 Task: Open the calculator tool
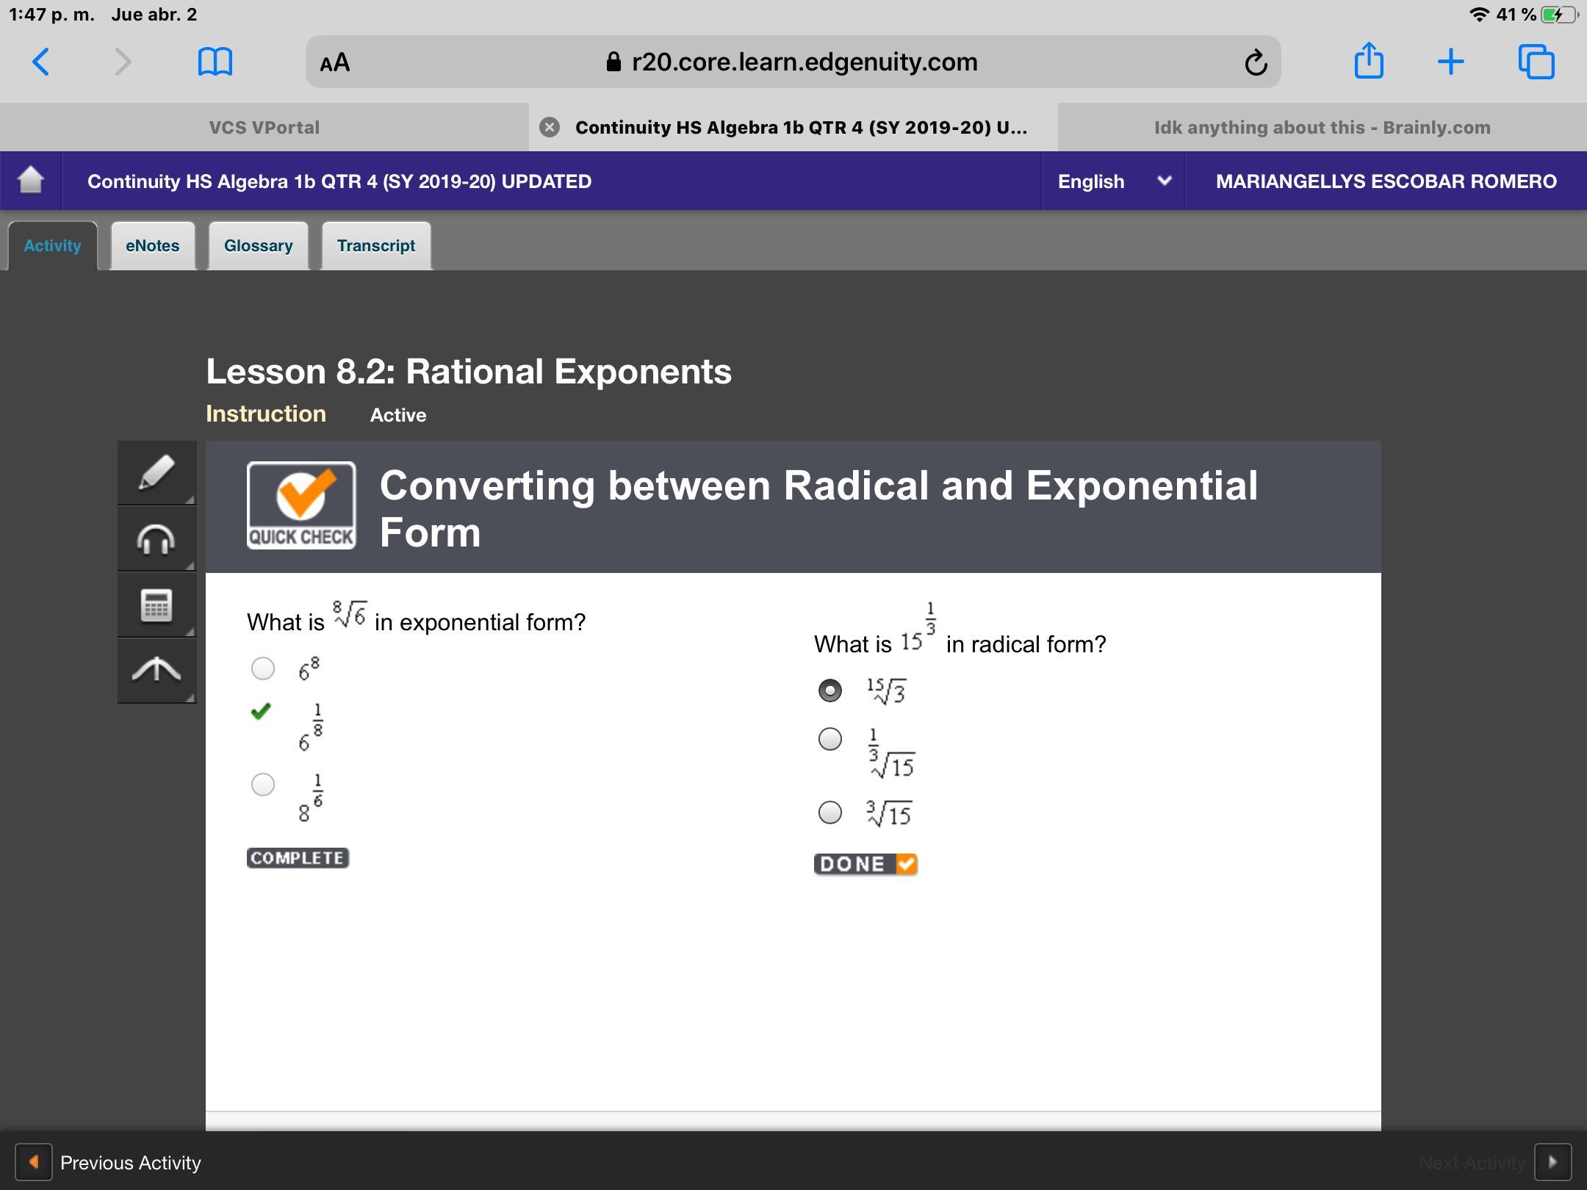tap(156, 605)
